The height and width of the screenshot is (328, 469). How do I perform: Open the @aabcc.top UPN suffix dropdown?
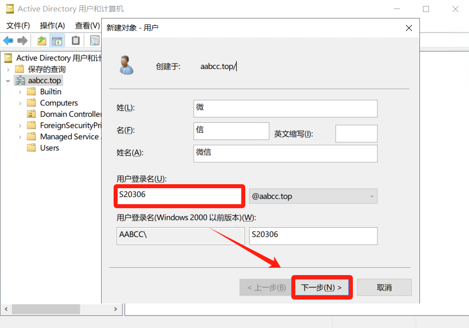pos(313,196)
